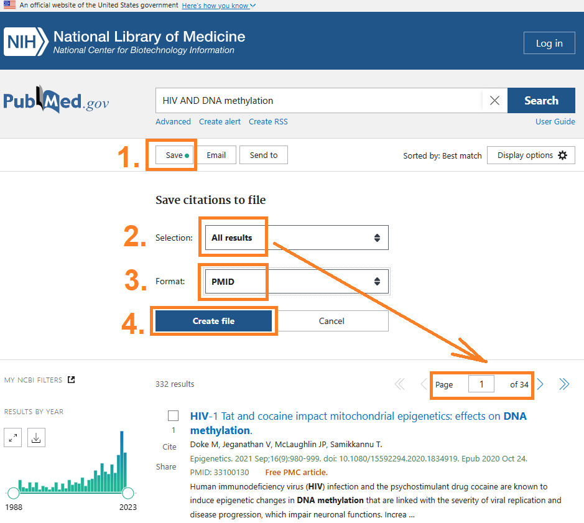Download the results by year data
Image resolution: width=584 pixels, height=523 pixels.
[x=36, y=437]
